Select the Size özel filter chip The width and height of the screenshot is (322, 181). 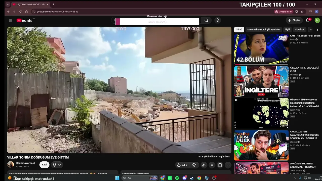[x=300, y=30]
